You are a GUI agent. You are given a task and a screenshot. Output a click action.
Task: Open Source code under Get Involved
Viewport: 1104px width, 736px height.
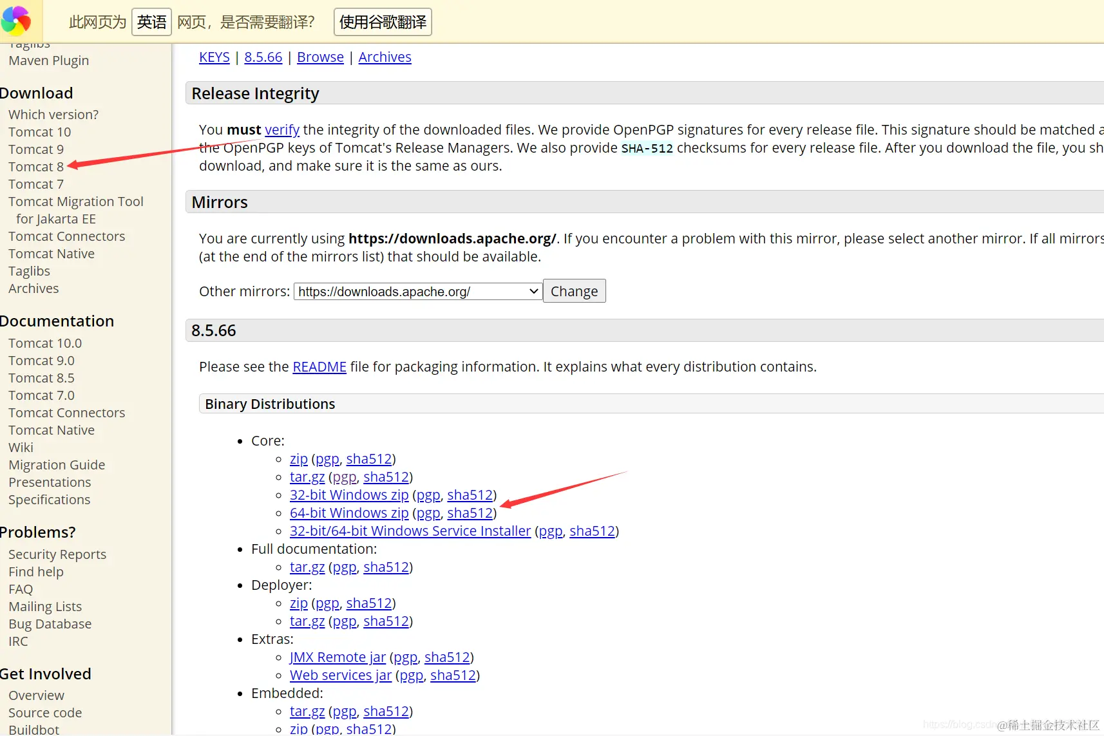tap(45, 713)
